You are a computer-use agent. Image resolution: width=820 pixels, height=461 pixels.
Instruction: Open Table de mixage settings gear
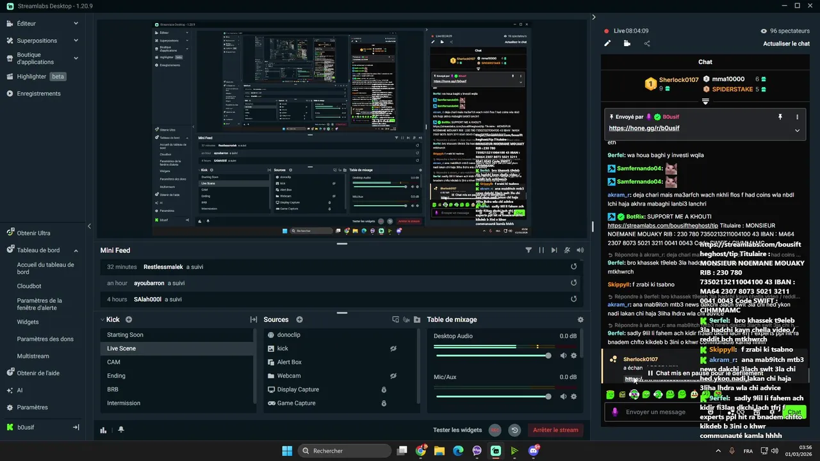coord(580,319)
